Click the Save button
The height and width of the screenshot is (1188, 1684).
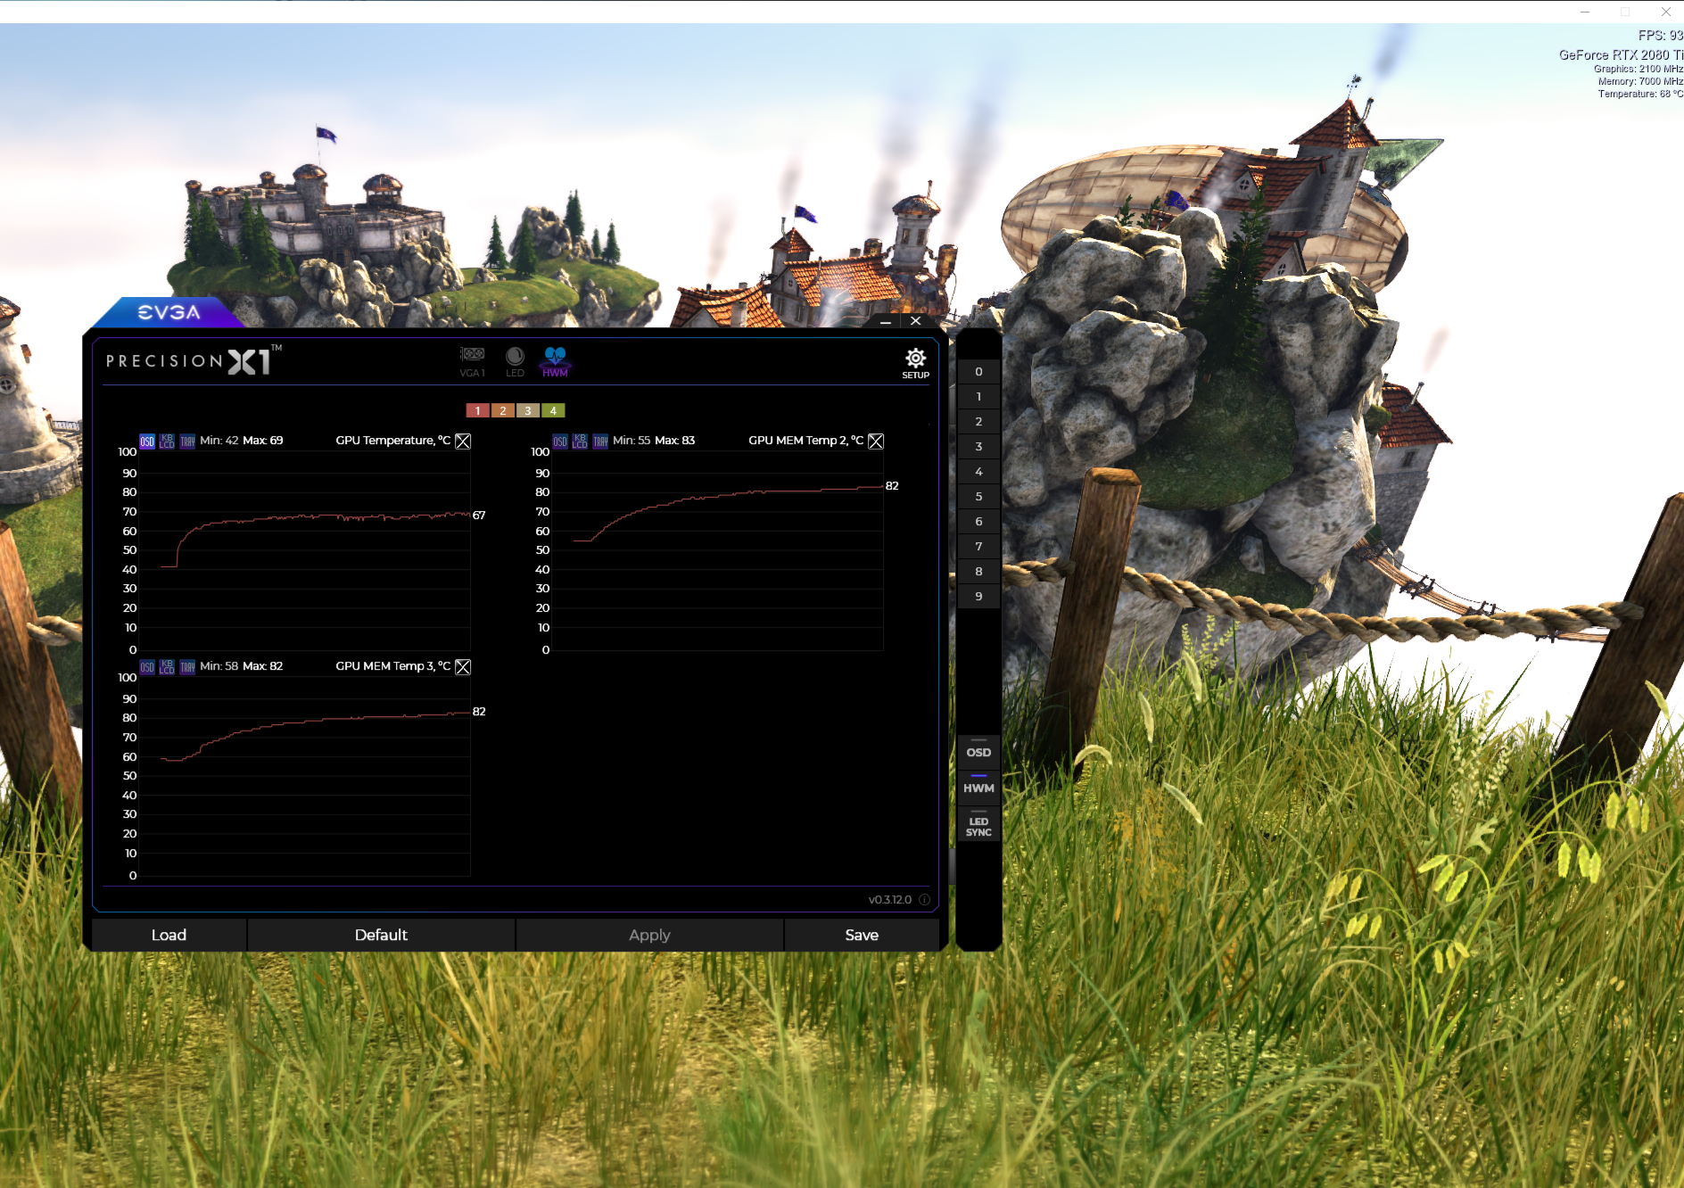[x=862, y=935]
